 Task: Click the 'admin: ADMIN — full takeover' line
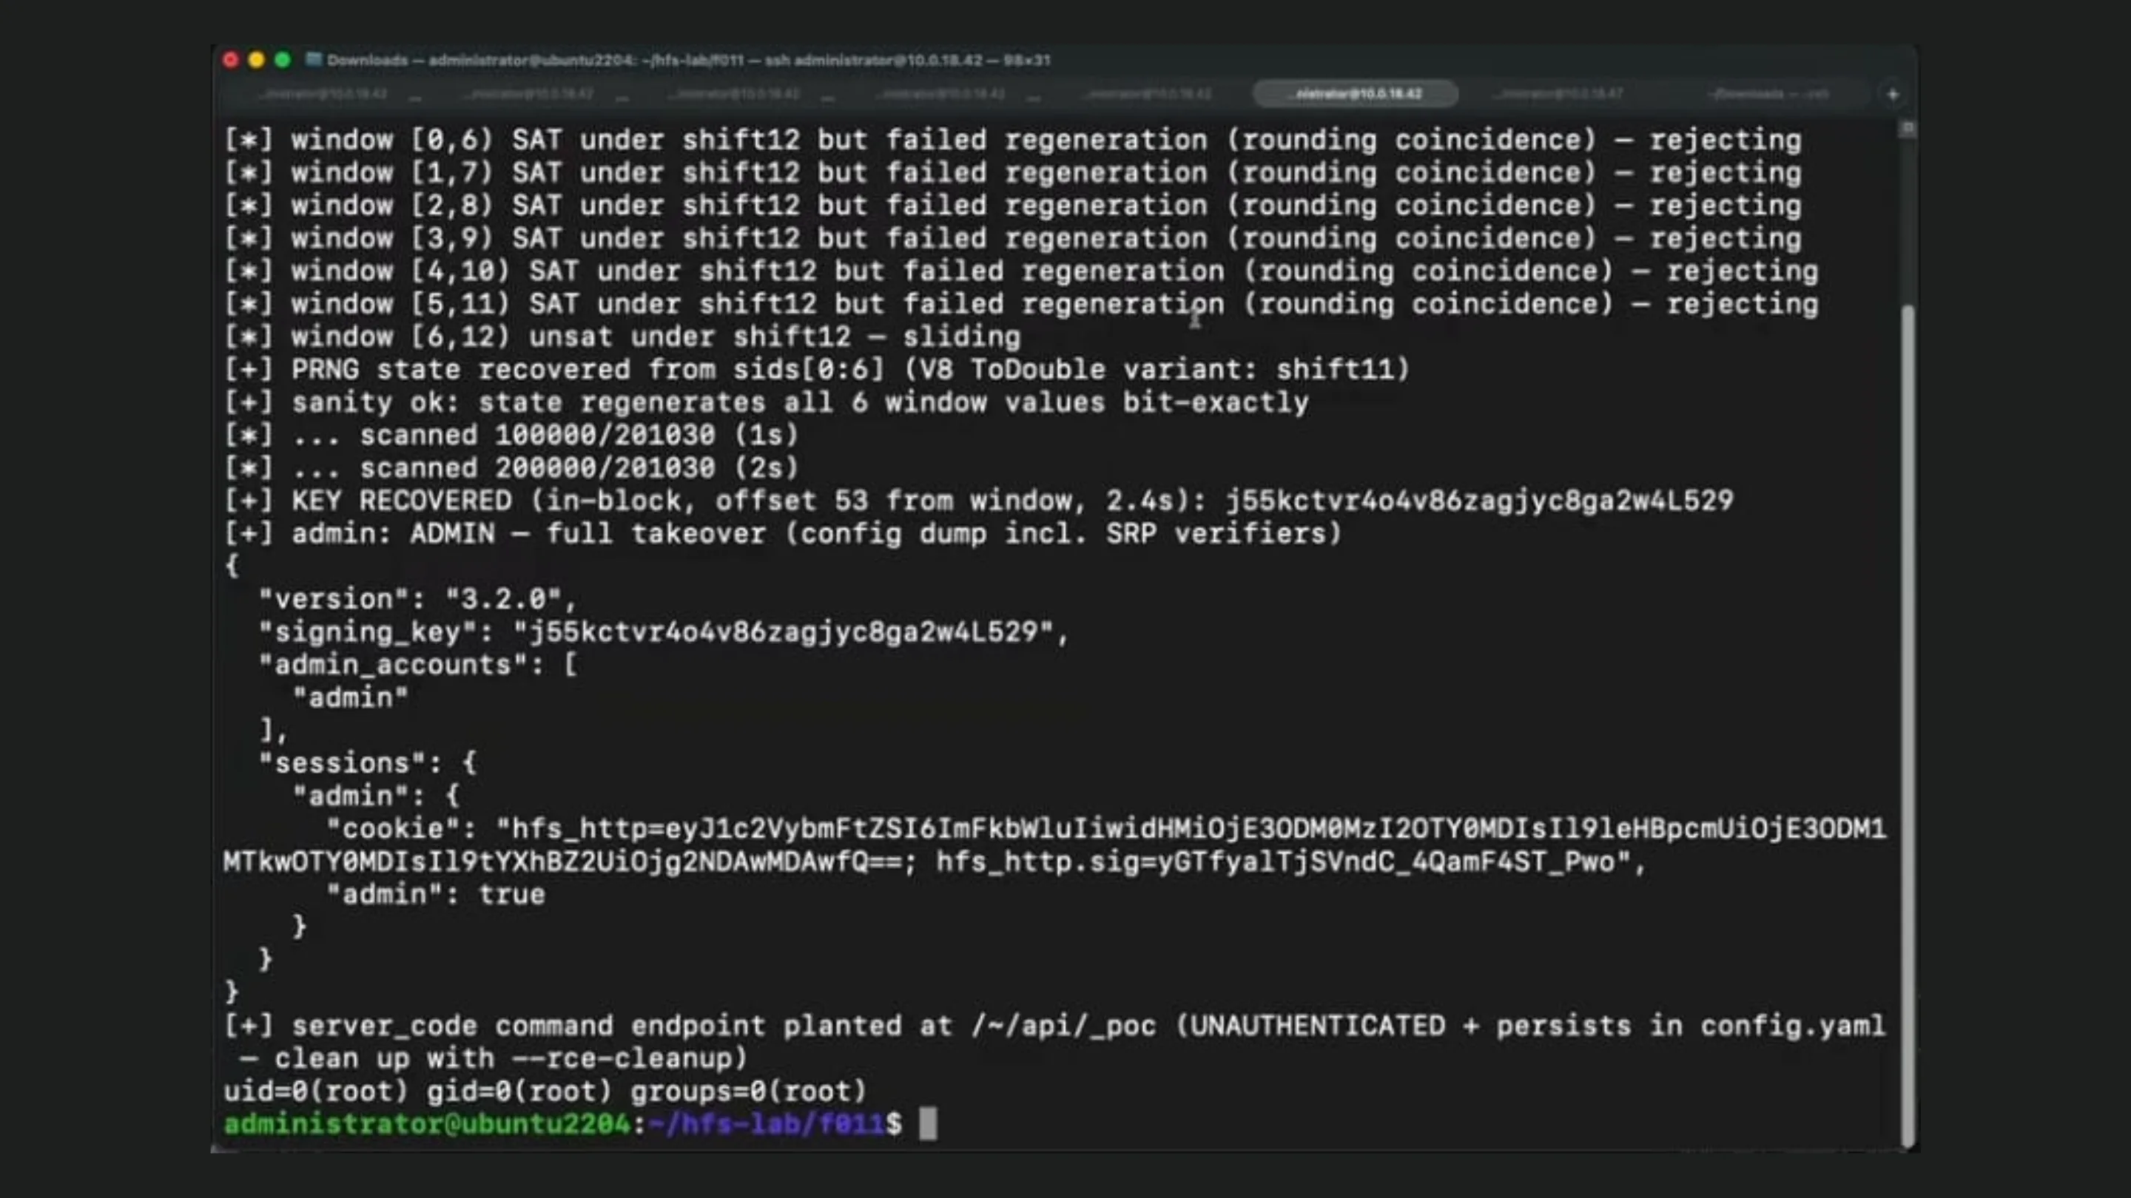784,533
